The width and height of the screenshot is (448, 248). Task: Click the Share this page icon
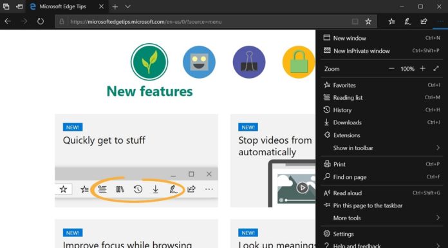(x=424, y=21)
